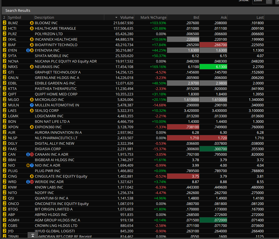The image size is (279, 239).
Task: Click AURORA INNOVATION IN A description
Action: point(58,132)
